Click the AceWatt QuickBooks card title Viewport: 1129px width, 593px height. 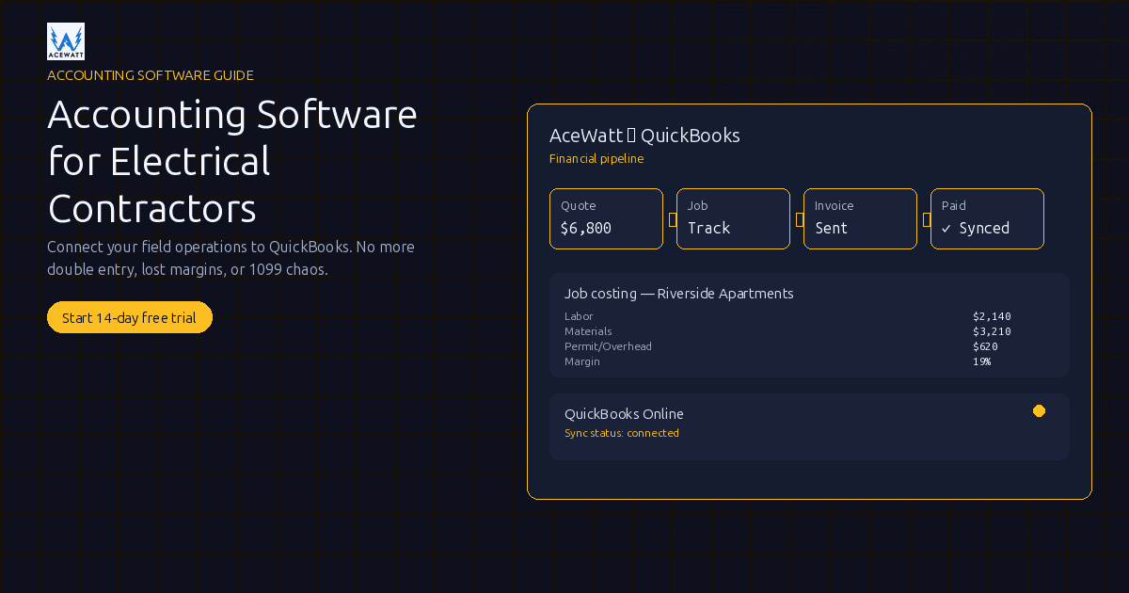(x=644, y=136)
